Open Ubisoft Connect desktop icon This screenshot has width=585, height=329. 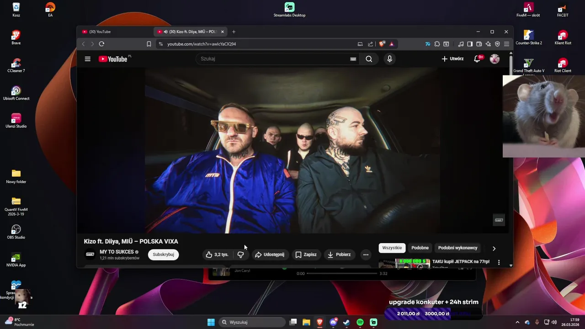16,93
